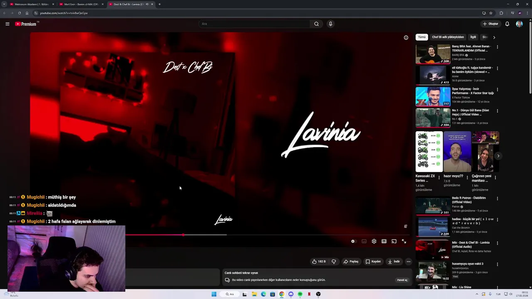
Task: Open the notifications bell
Action: (507, 24)
